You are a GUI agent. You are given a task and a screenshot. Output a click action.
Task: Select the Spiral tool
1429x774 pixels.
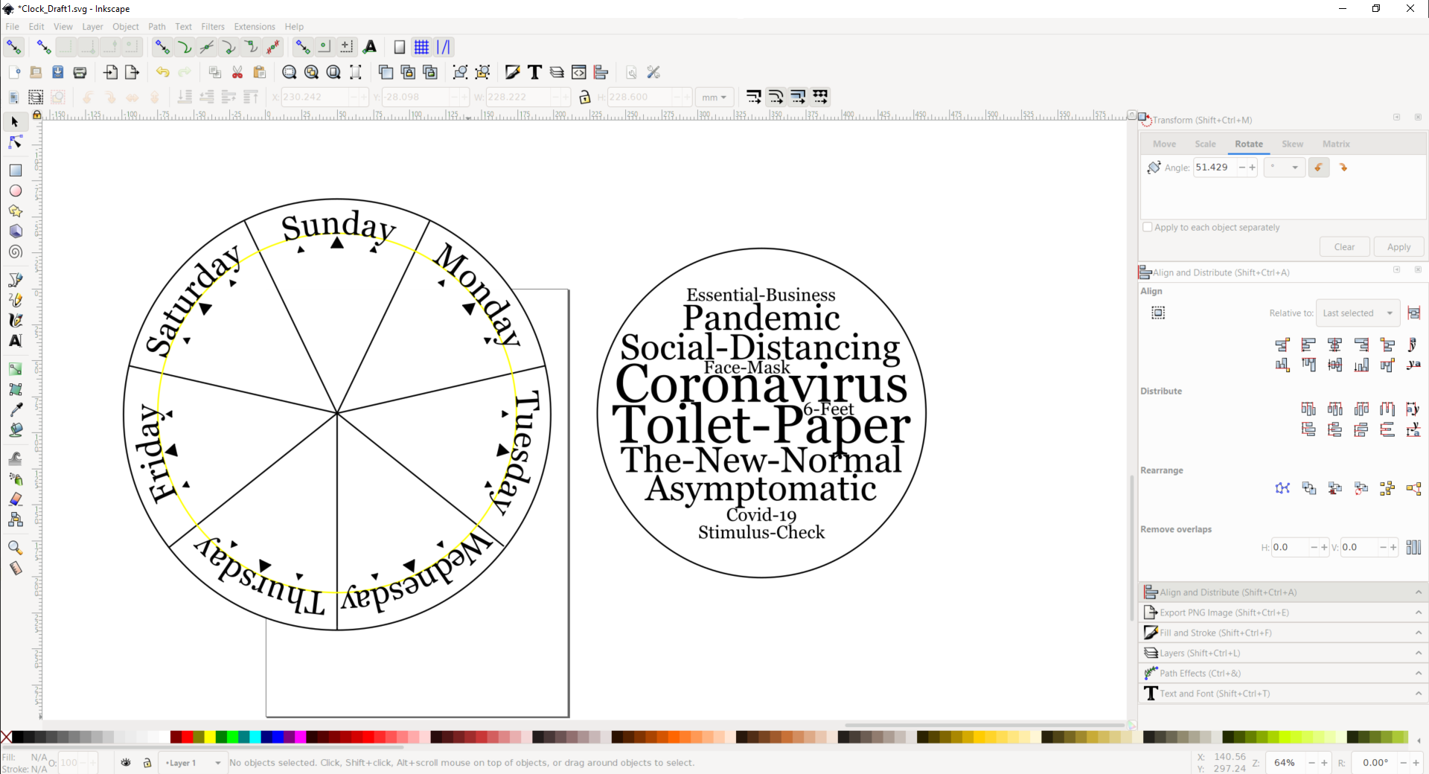(x=15, y=252)
